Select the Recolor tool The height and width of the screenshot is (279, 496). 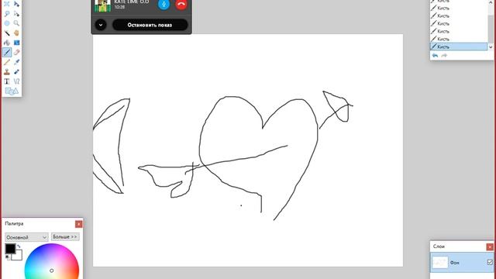pos(16,72)
